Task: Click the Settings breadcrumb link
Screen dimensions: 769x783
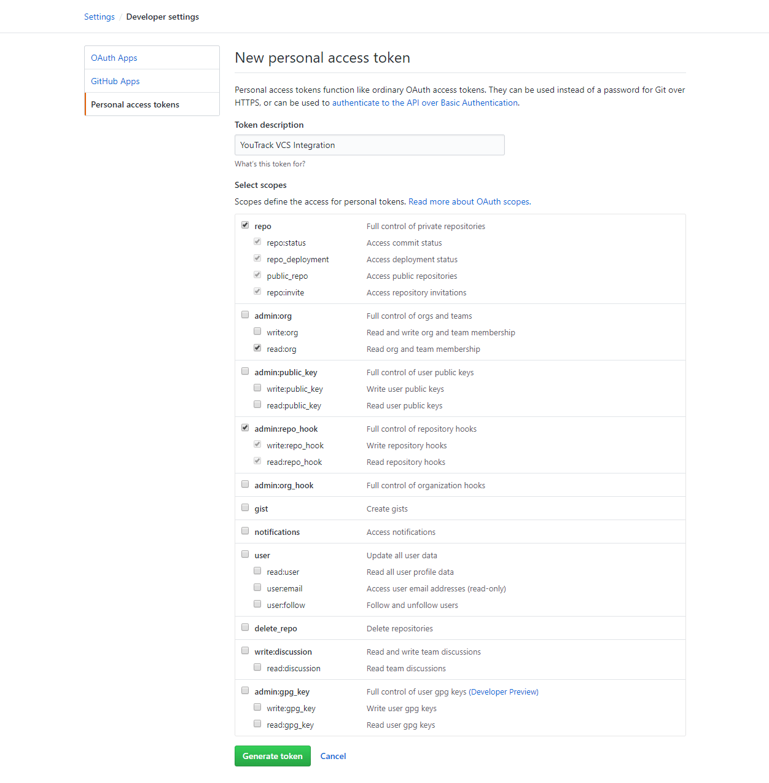Action: coord(99,17)
